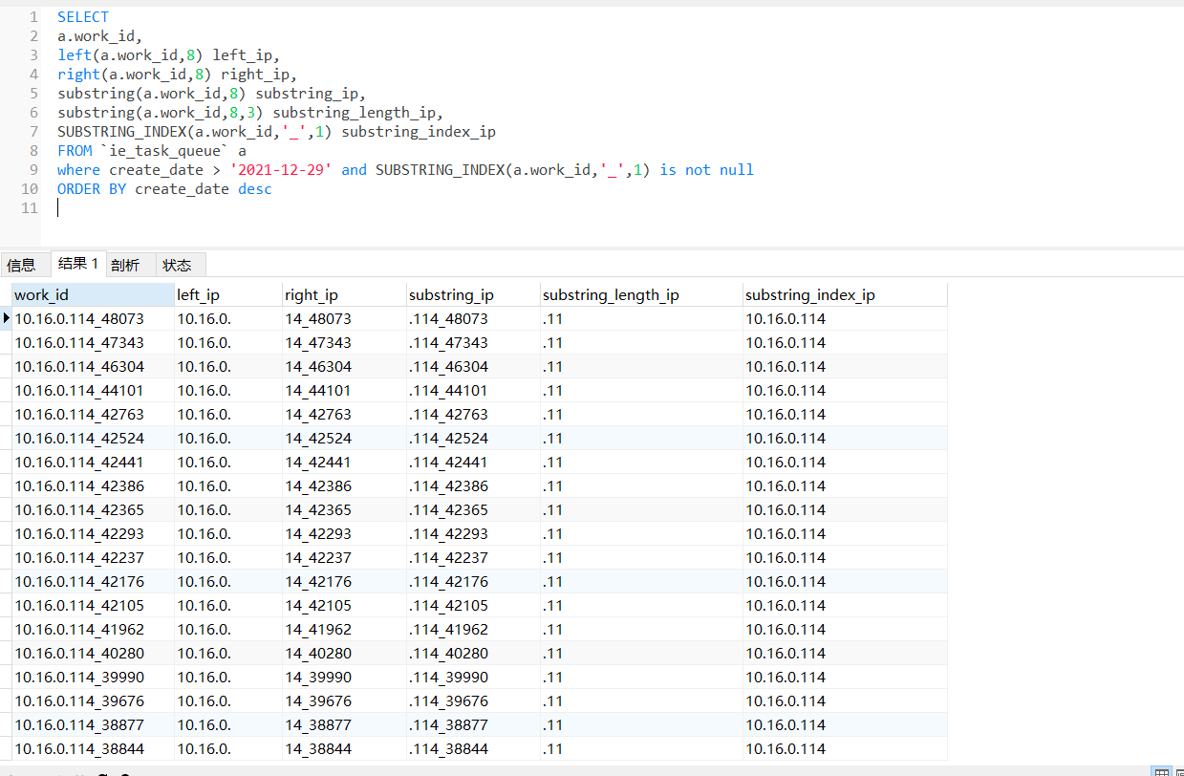Select cell 10.16.0.114_42763 in work_id
This screenshot has height=776, width=1184.
(x=93, y=414)
